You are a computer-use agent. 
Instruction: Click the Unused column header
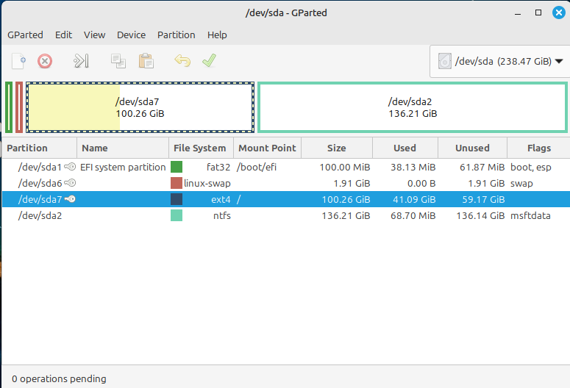(473, 148)
